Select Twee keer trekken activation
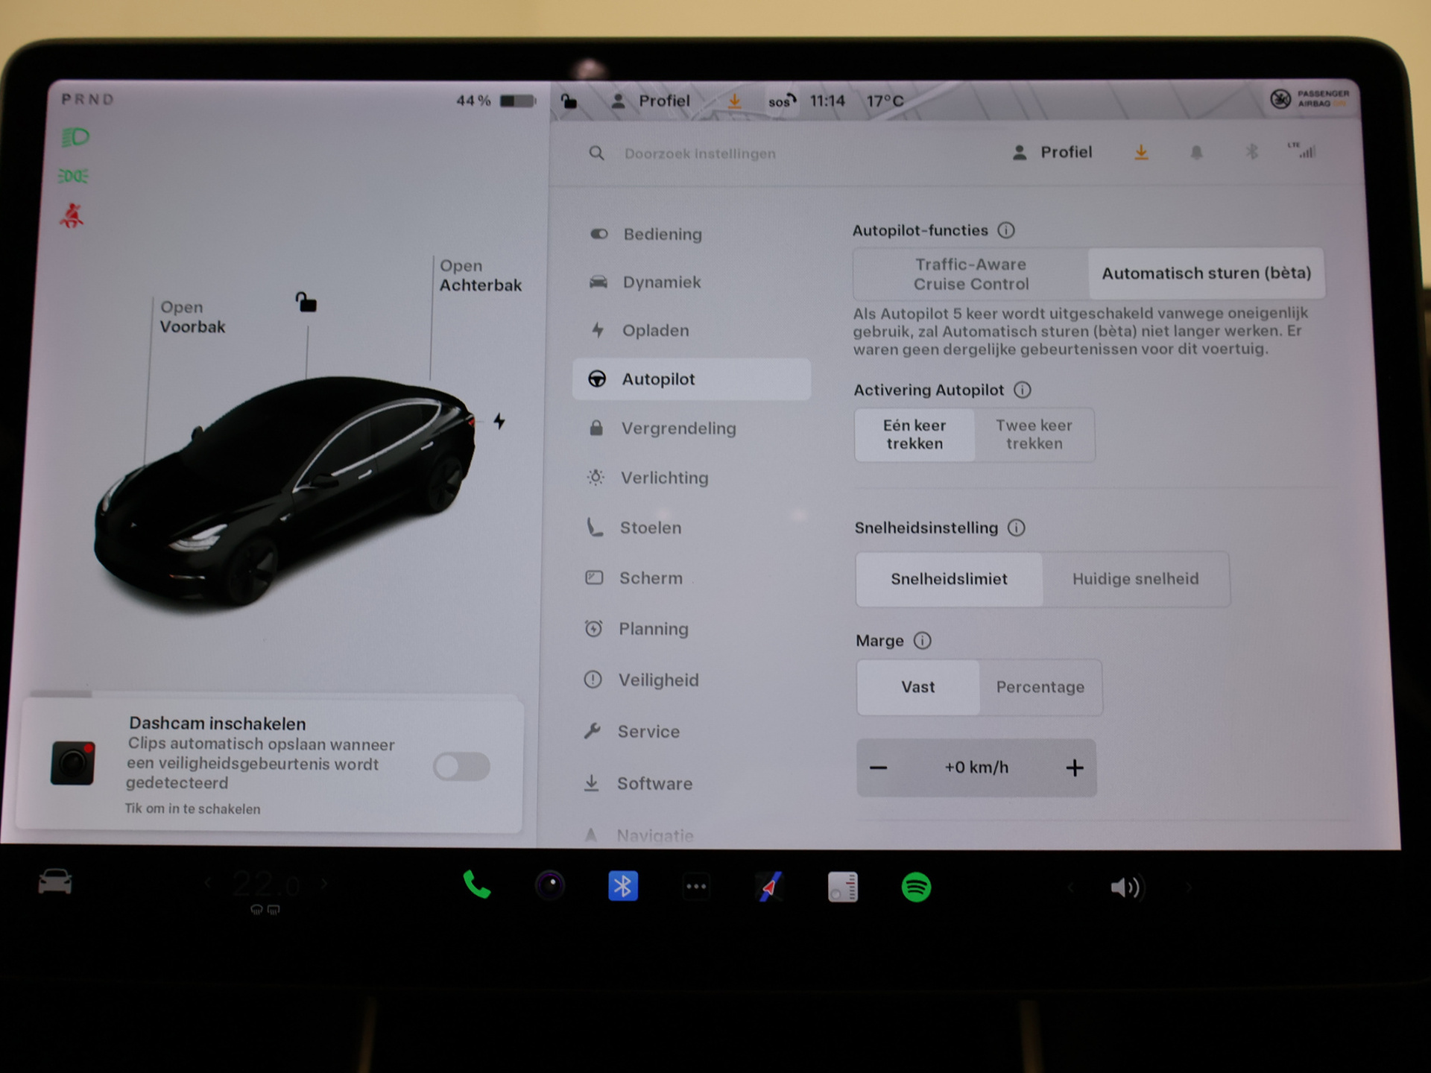The image size is (1431, 1073). 1034,434
